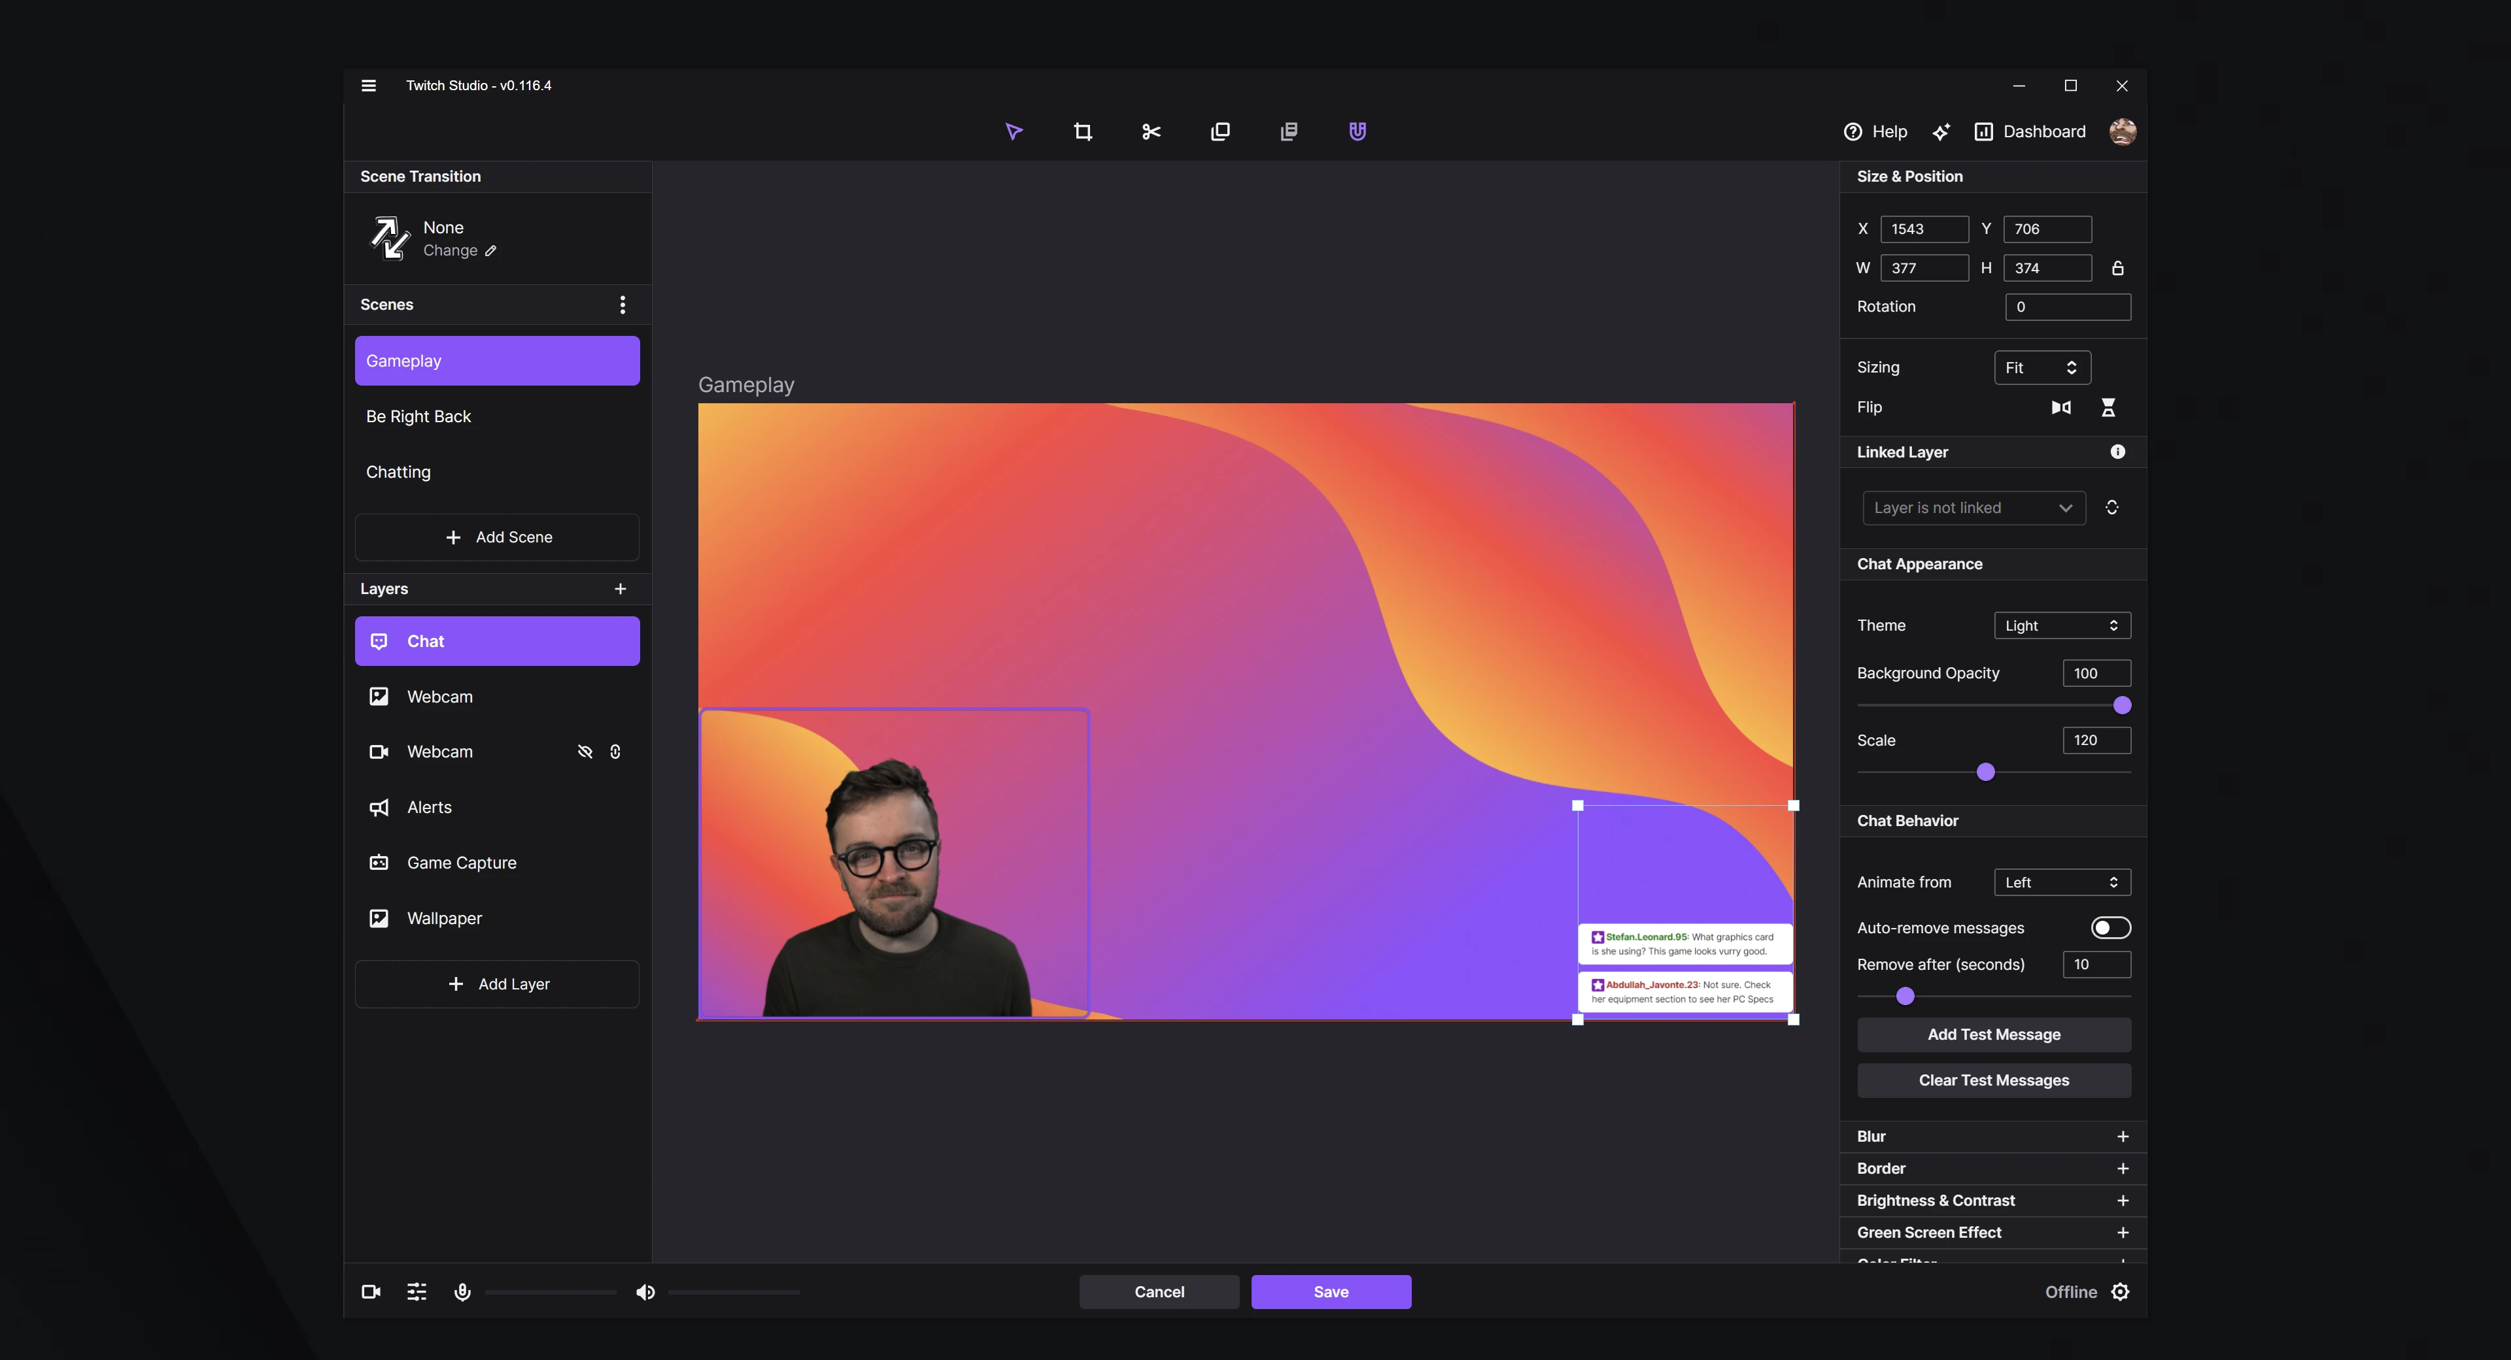Click Change to edit scene transition
2511x1360 pixels.
459,250
